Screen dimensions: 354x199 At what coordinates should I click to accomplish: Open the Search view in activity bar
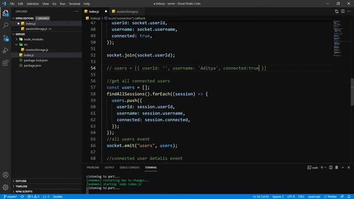6,25
